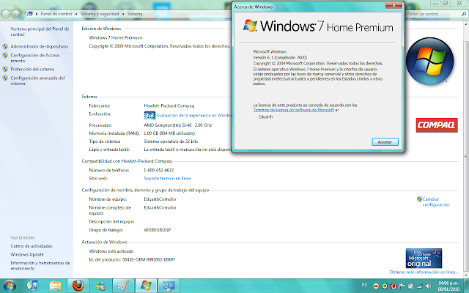This screenshot has width=469, height=293.
Task: Open Configuración de Acceso remoto link
Action: 35,58
